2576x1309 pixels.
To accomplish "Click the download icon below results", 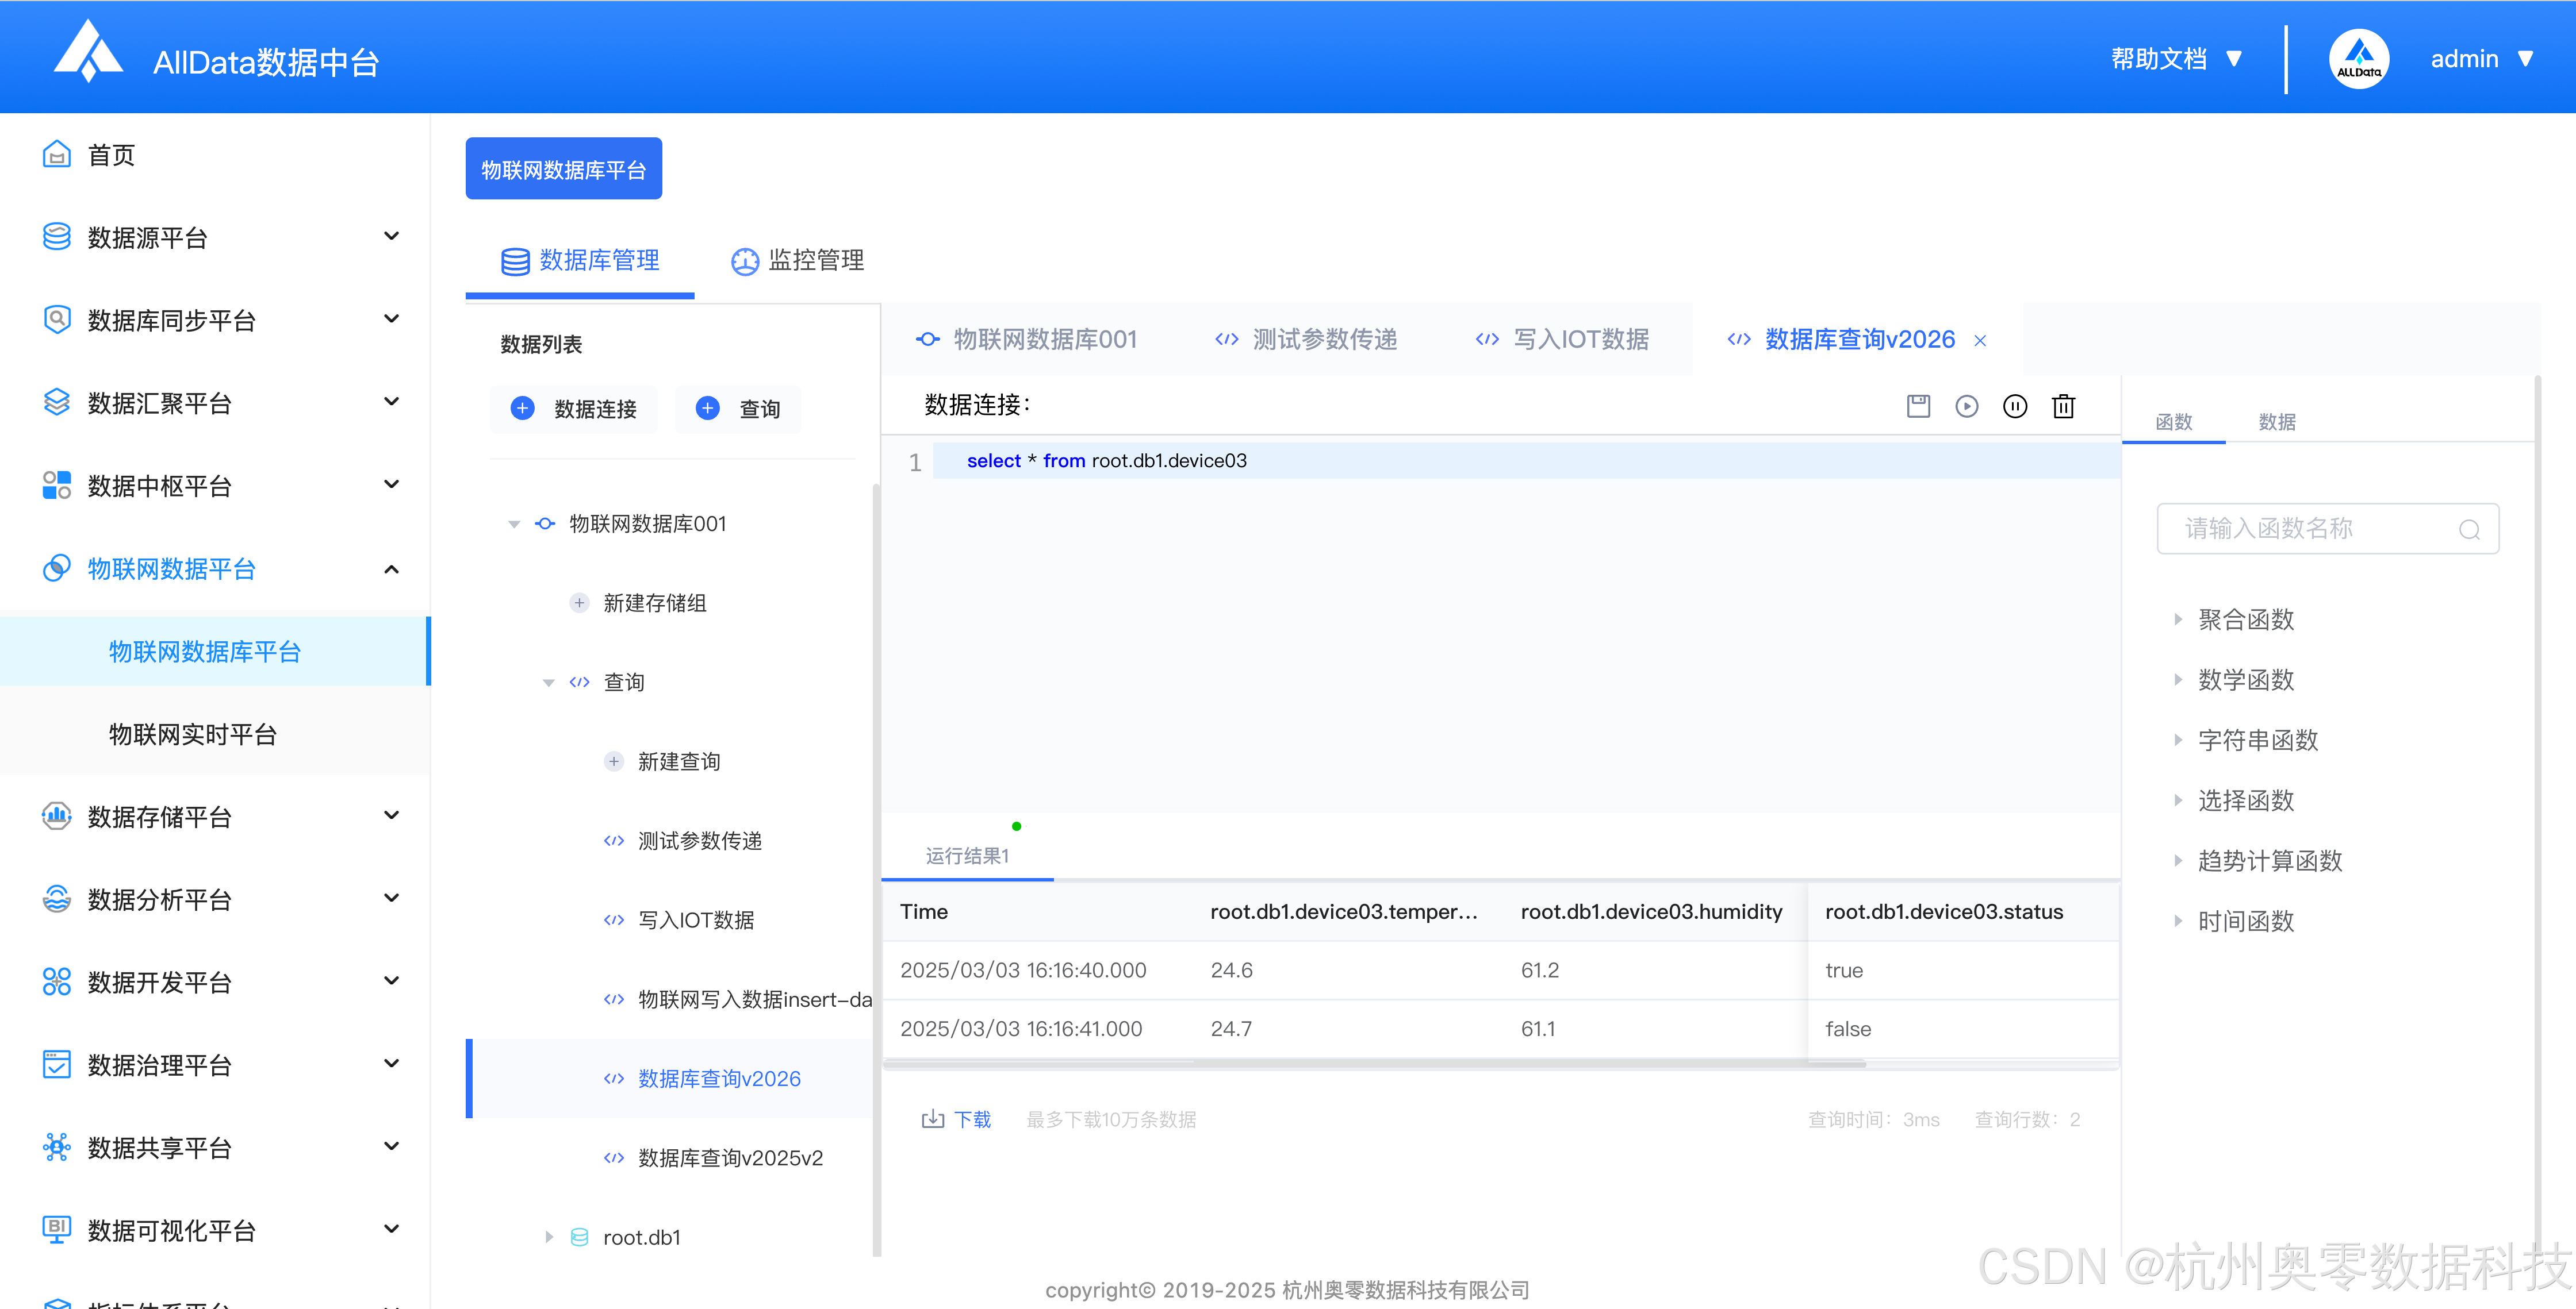I will pos(932,1118).
